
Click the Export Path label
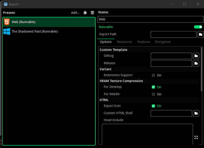pos(108,34)
